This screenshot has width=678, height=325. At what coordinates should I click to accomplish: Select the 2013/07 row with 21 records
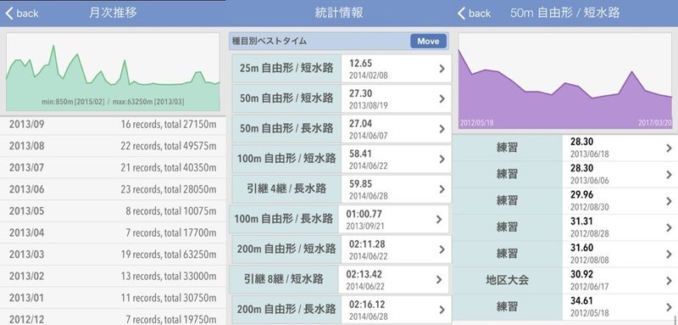(113, 167)
